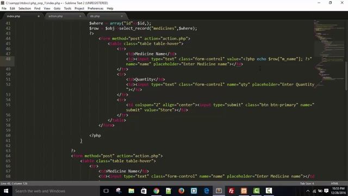This screenshot has width=348, height=196.
Task: Open the taskbar app left of File Explorer
Action: click(119, 191)
